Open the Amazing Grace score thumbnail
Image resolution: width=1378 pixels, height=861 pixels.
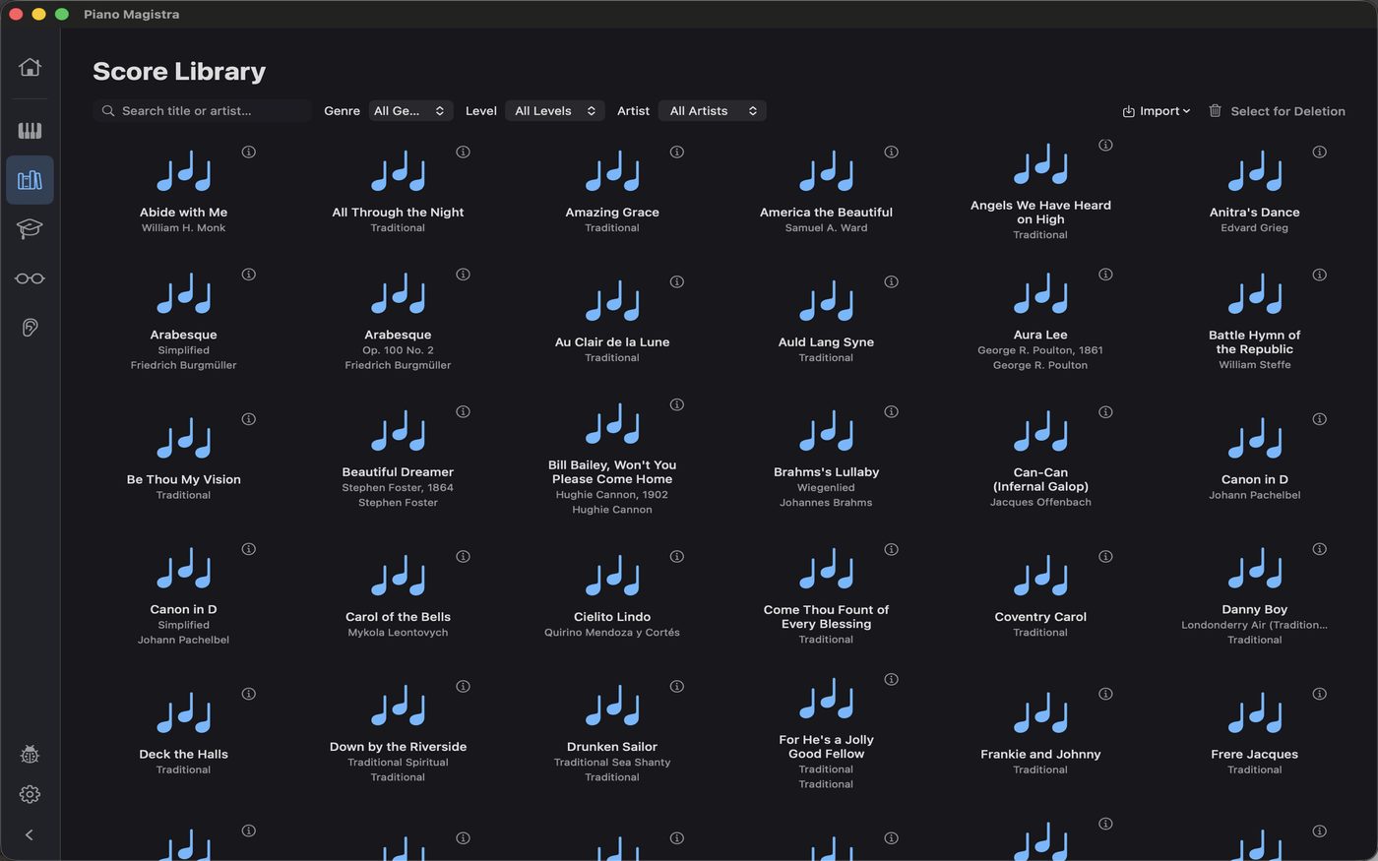pos(612,171)
